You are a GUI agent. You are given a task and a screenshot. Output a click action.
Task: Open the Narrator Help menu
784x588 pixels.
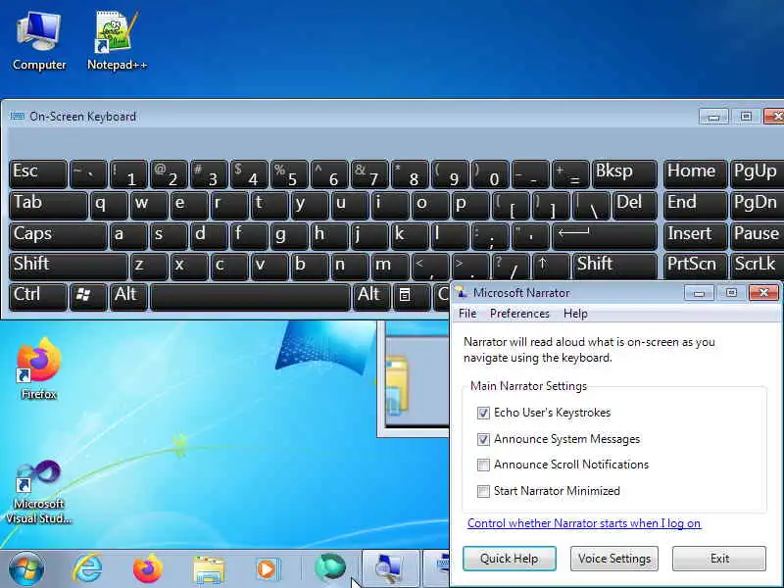[x=575, y=314]
